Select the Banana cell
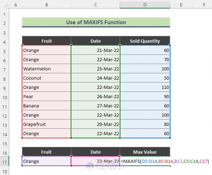Screen dimensions: 212x175 coord(47,106)
